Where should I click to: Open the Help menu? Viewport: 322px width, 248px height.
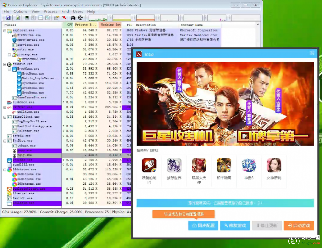tap(91, 11)
